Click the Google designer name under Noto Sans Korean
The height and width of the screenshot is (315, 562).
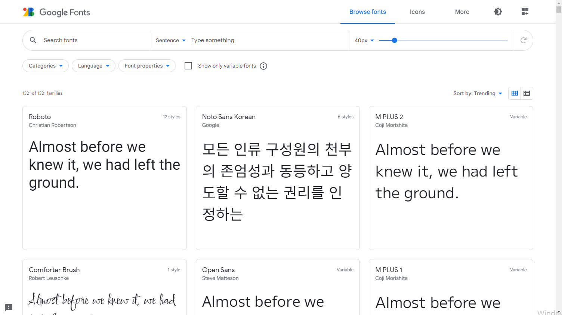pyautogui.click(x=211, y=125)
